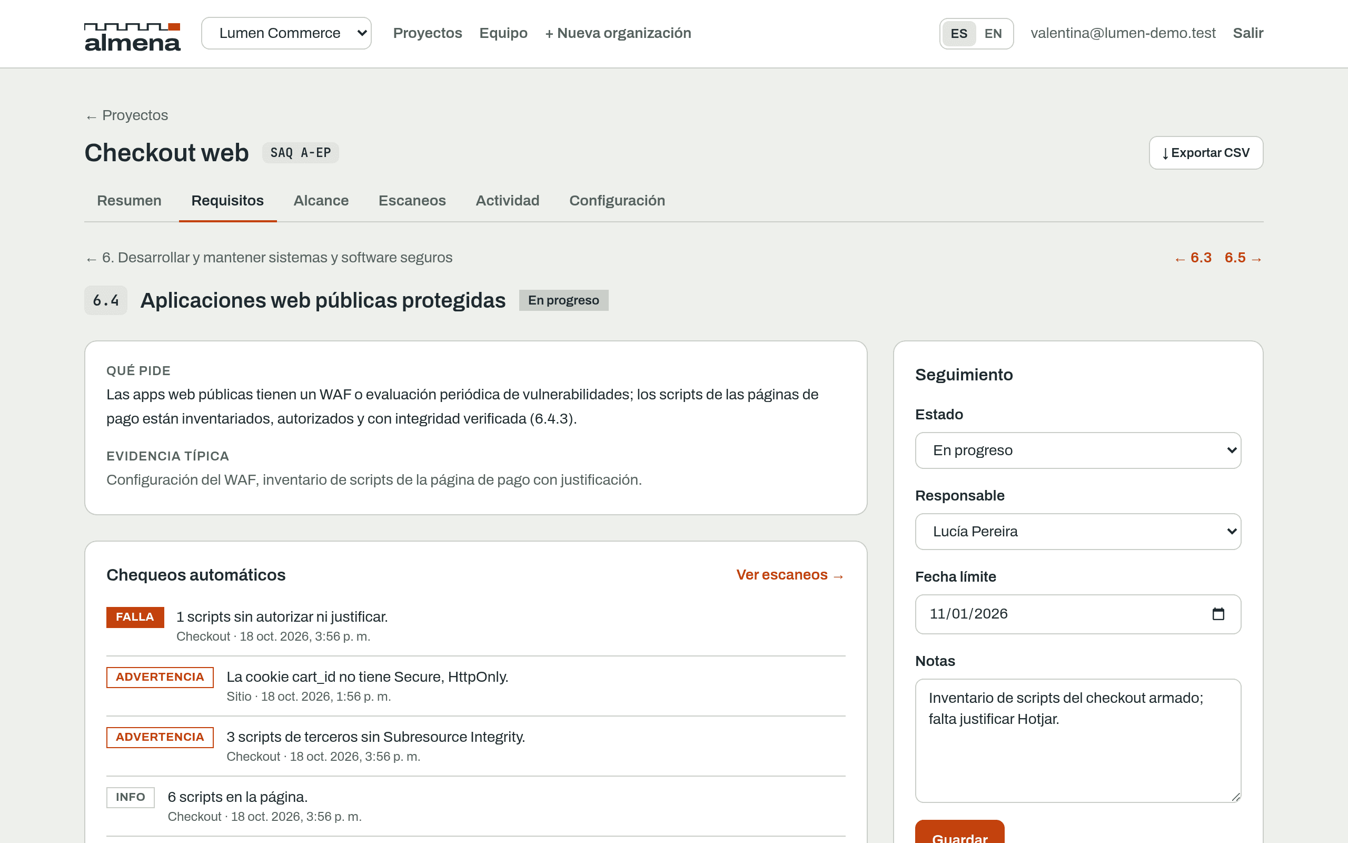Viewport: 1348px width, 843px height.
Task: Open the Alcance tab
Action: (321, 201)
